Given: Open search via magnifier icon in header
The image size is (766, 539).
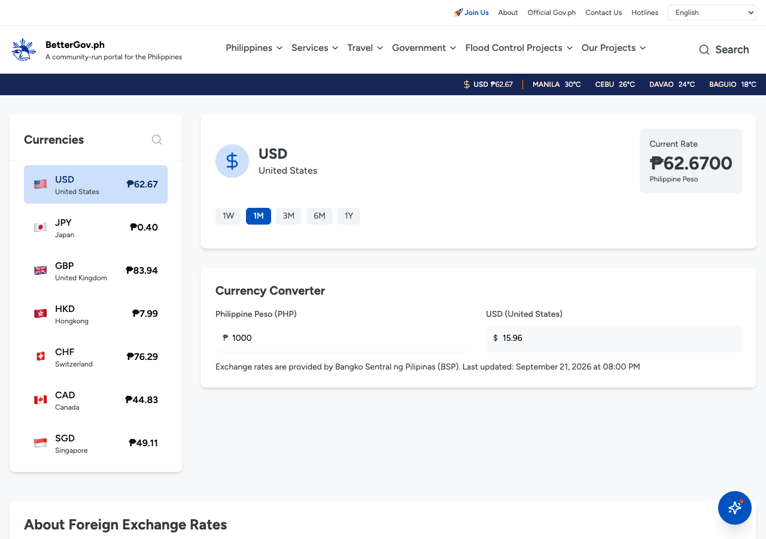Looking at the screenshot, I should coord(704,50).
